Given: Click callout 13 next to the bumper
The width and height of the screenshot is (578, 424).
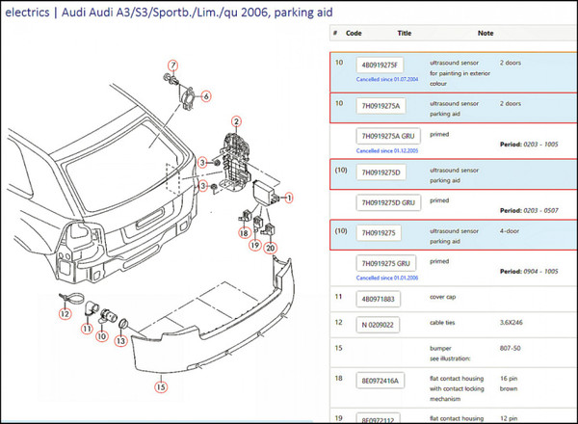Looking at the screenshot, I should [x=121, y=340].
